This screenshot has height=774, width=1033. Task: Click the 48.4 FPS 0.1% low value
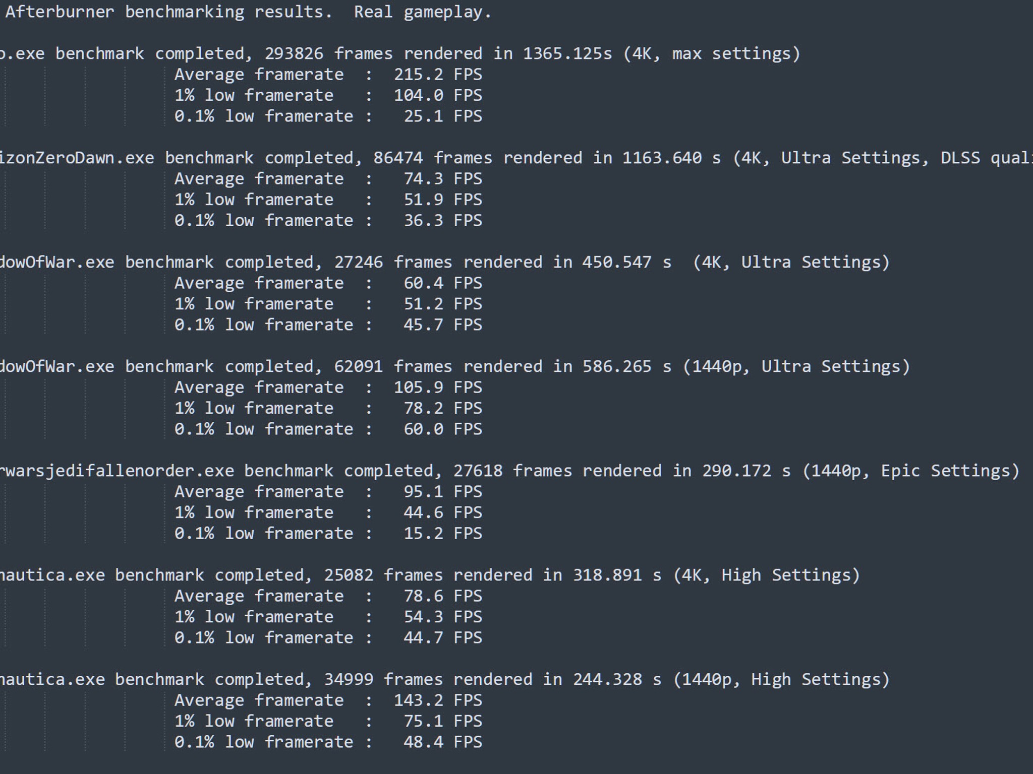point(443,742)
